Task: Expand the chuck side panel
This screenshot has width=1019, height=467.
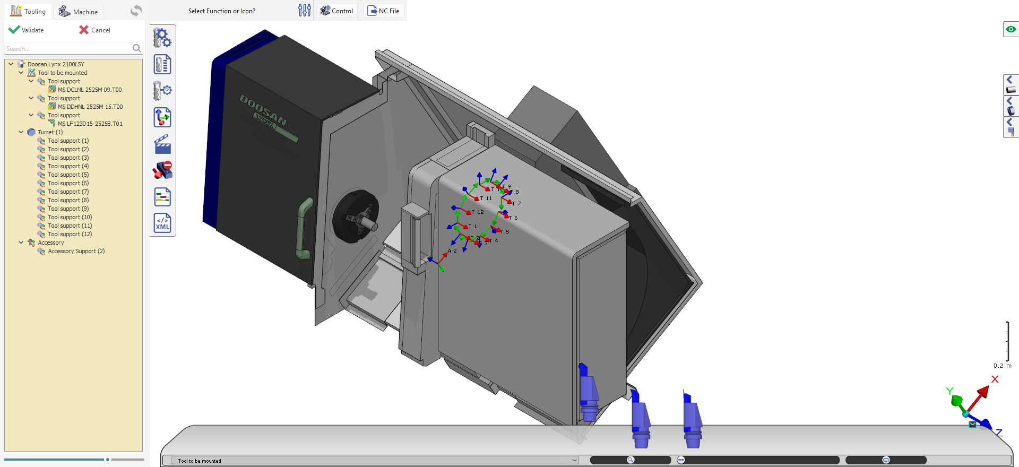Action: click(x=1011, y=106)
